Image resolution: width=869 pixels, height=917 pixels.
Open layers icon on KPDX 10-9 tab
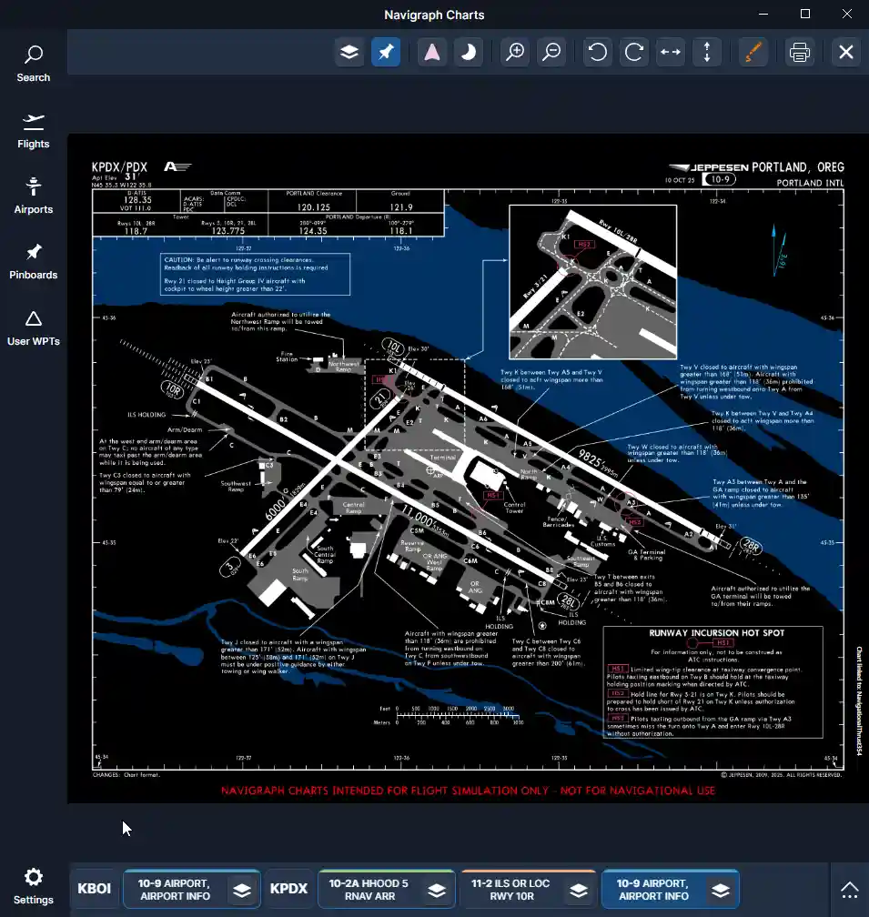click(x=721, y=890)
